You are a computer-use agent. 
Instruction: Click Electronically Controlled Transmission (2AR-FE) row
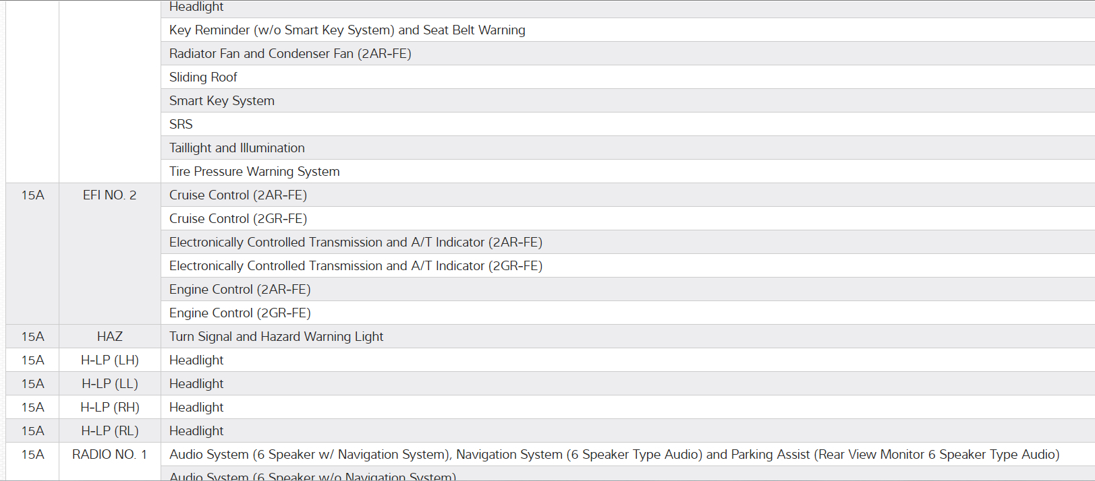[x=356, y=243]
